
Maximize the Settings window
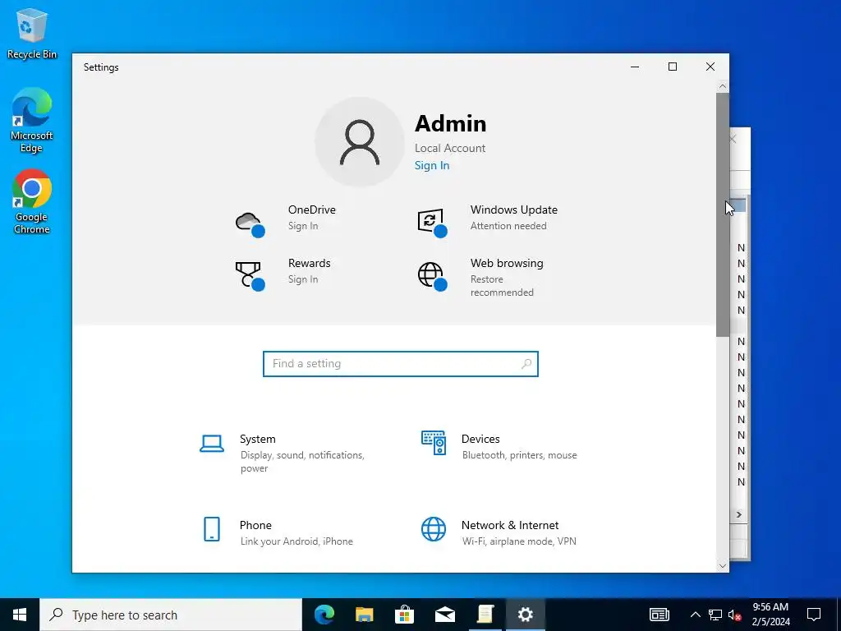point(673,67)
